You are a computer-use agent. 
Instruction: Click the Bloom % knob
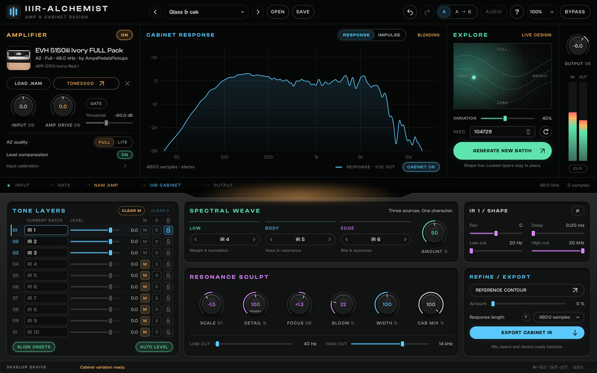343,304
